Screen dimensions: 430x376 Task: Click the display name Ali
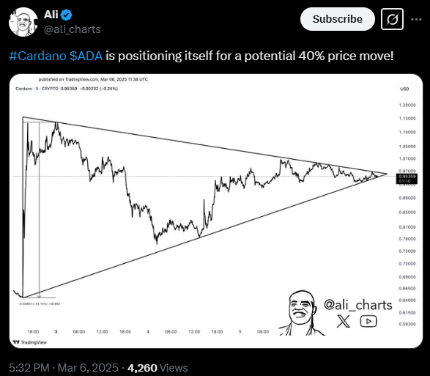coord(51,15)
